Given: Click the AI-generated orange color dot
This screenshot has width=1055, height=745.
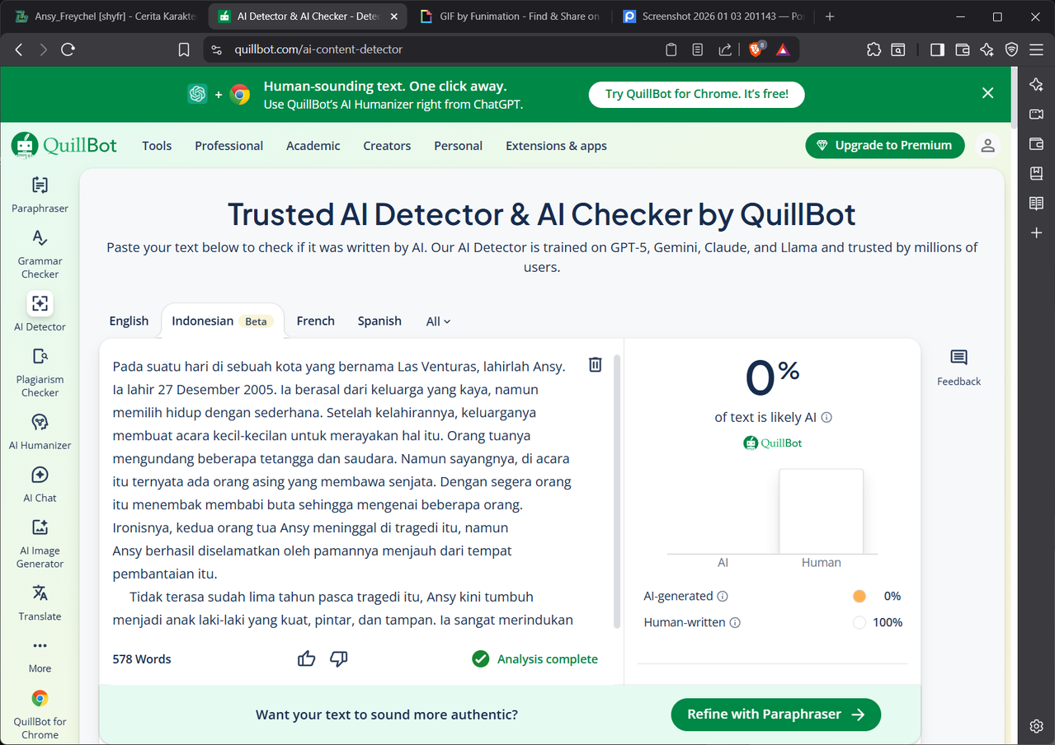Looking at the screenshot, I should click(859, 596).
